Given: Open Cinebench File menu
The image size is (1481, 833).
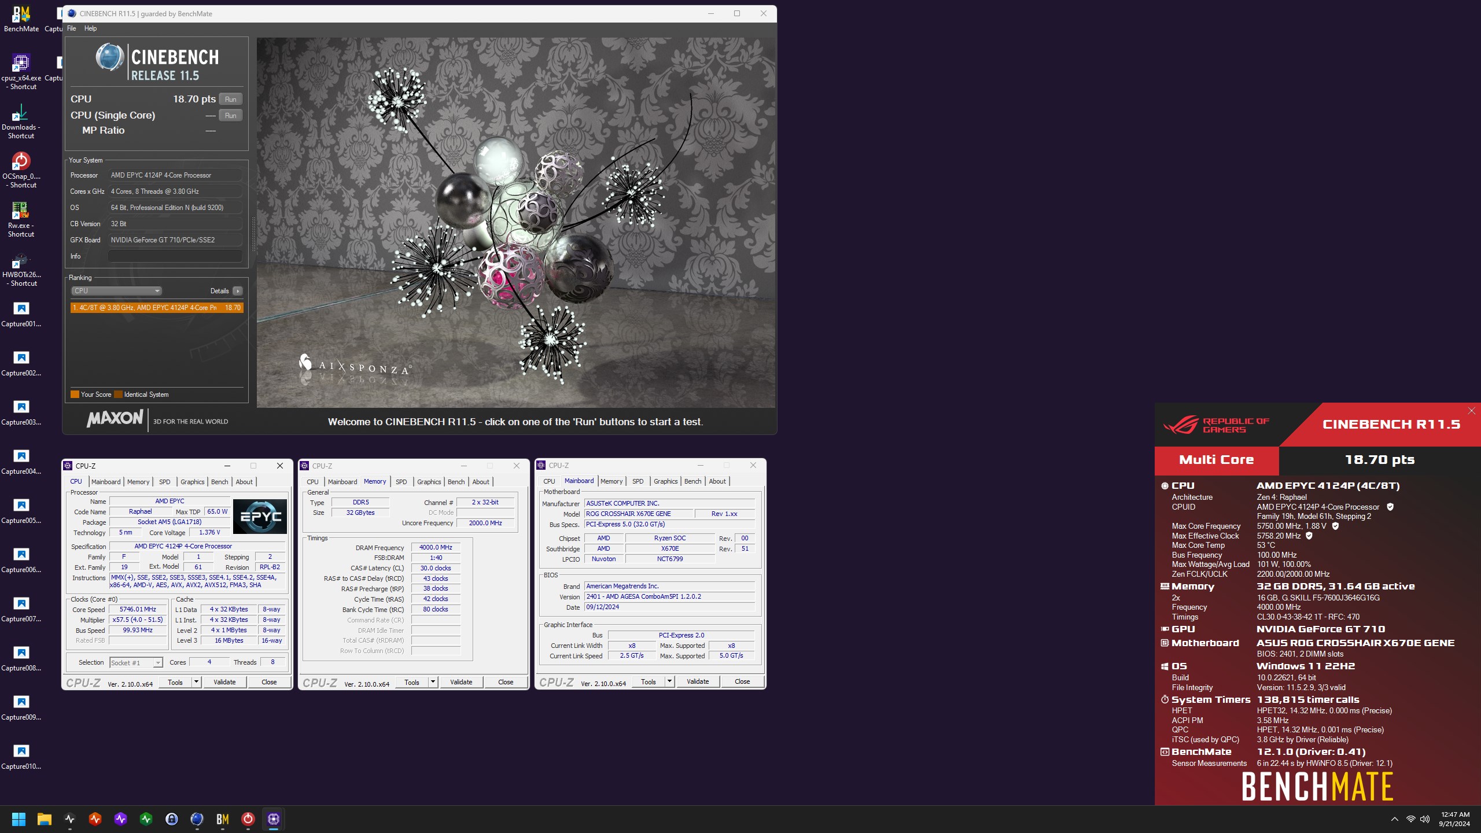Looking at the screenshot, I should point(72,28).
